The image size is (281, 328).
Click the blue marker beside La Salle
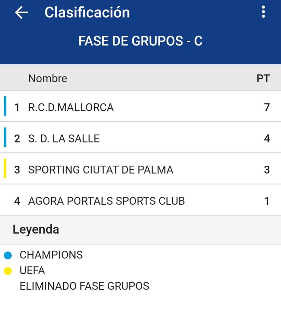click(x=5, y=137)
